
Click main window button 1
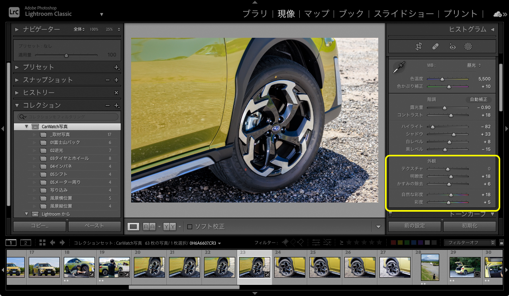tap(11, 243)
